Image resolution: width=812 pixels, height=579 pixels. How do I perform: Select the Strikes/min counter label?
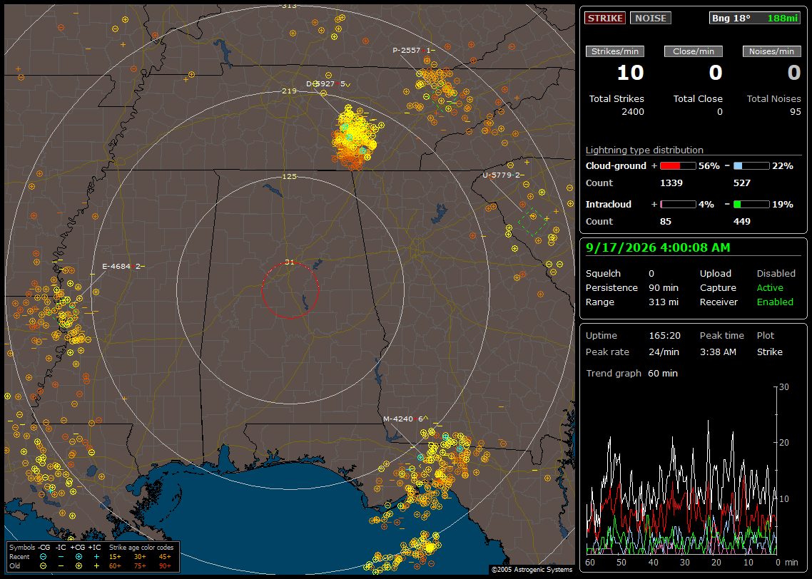point(614,51)
